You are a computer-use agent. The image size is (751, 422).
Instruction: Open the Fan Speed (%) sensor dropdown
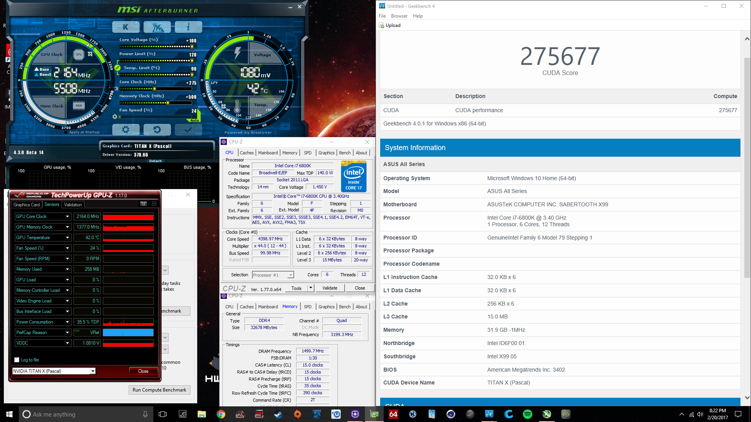coord(67,248)
